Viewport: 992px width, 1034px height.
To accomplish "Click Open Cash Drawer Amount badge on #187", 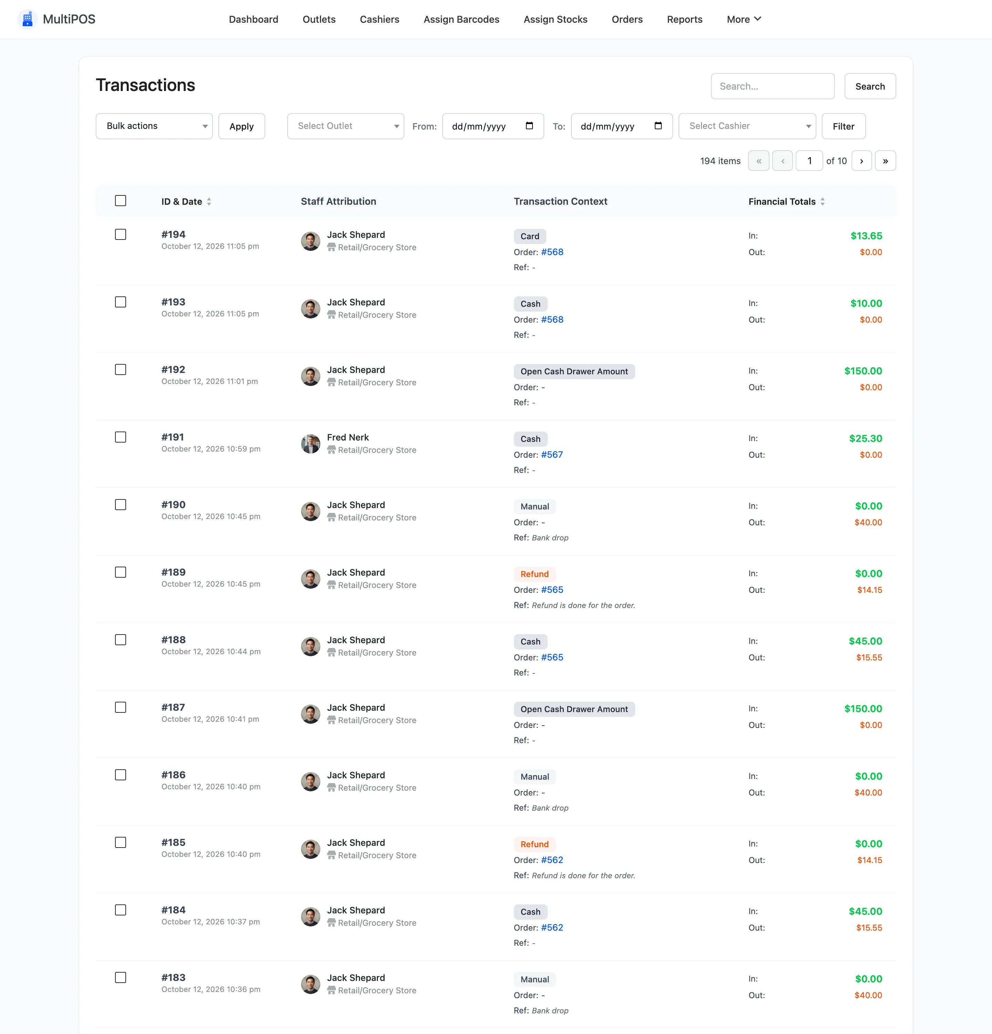I will pyautogui.click(x=574, y=709).
